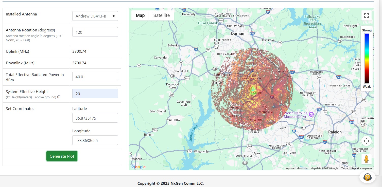The width and height of the screenshot is (382, 187).
Task: Click the Strong-Weak signal color scale
Action: (x=367, y=59)
